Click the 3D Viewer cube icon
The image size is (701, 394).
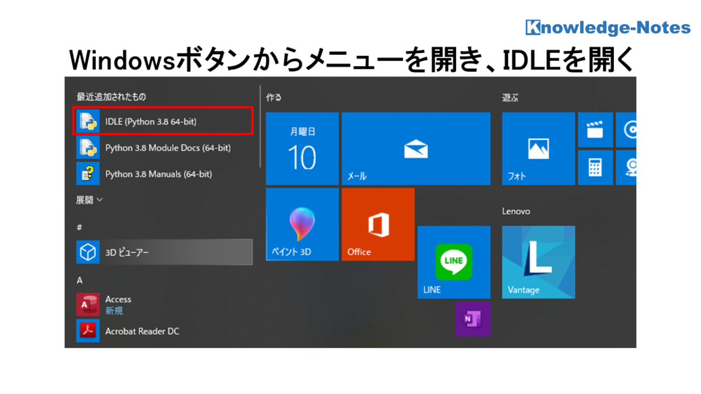pos(88,252)
